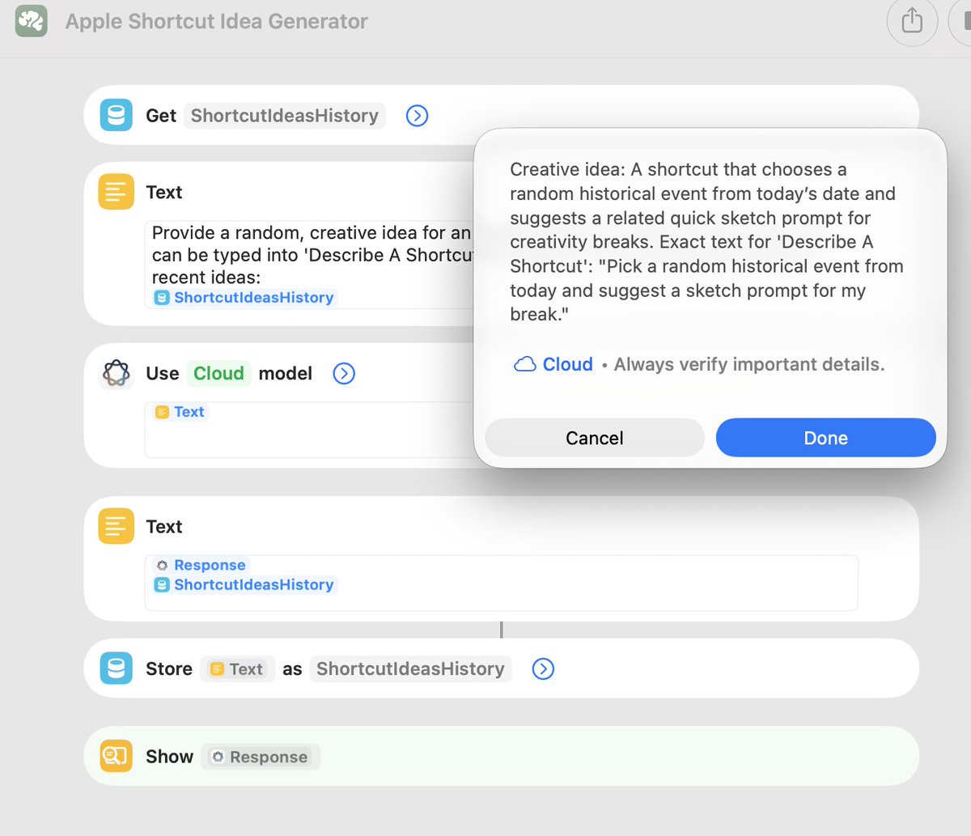Click the Get action's database icon

point(116,115)
